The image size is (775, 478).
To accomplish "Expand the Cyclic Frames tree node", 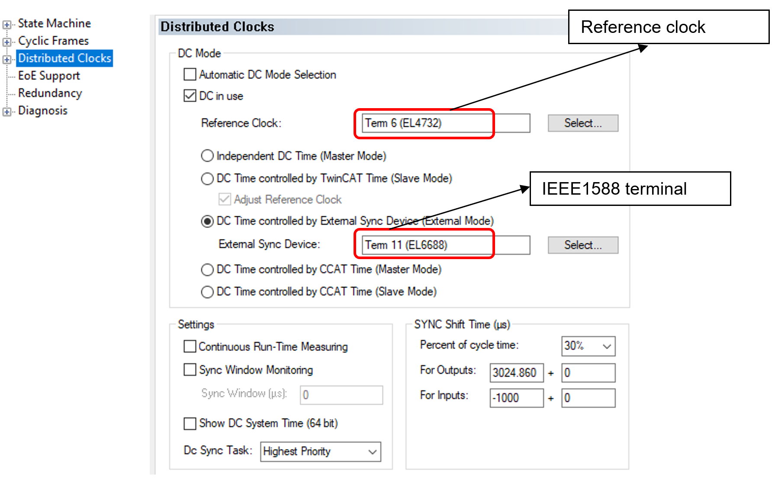I will point(6,42).
